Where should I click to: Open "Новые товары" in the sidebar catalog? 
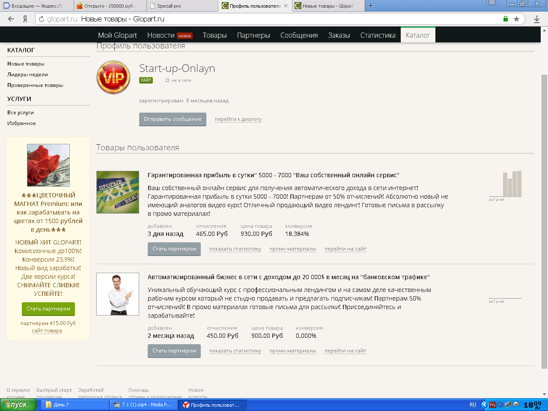point(26,64)
